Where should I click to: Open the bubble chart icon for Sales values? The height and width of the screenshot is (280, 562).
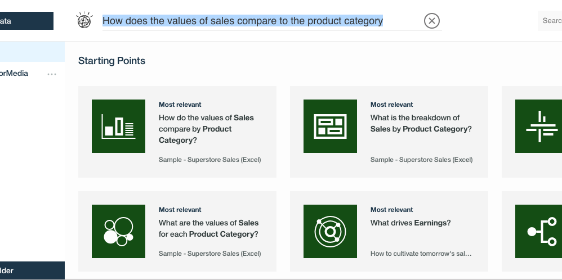point(118,231)
